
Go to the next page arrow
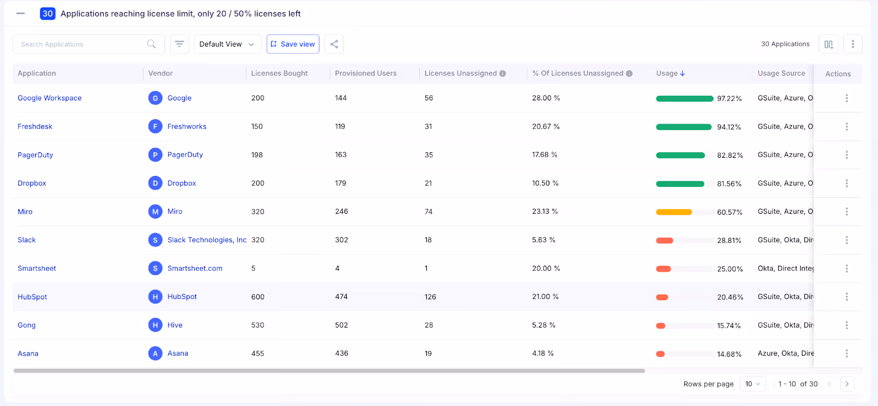coord(847,384)
